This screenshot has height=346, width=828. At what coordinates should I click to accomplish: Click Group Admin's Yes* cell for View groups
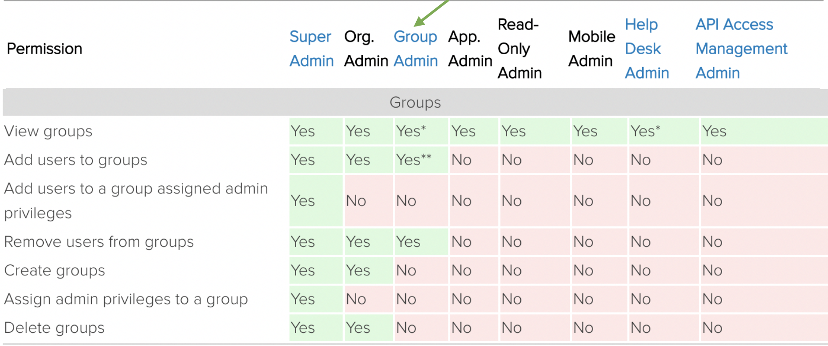point(411,131)
